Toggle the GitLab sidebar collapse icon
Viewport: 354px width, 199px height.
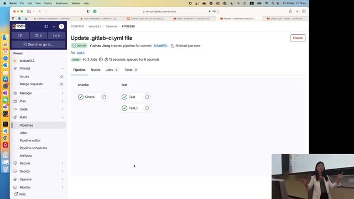(x=46, y=27)
